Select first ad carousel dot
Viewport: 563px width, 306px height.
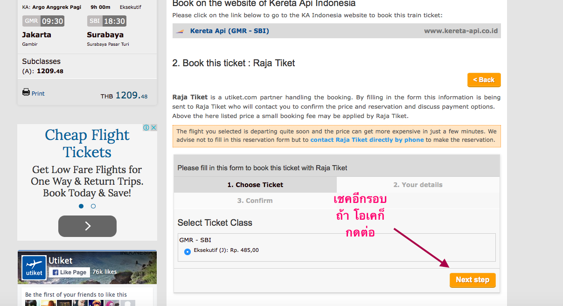(x=81, y=206)
